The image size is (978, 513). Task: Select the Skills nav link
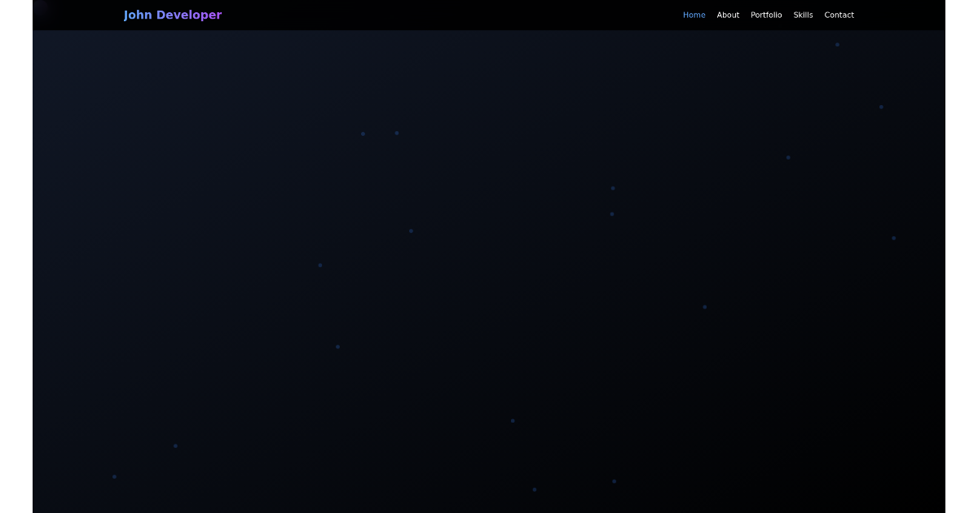pyautogui.click(x=803, y=15)
